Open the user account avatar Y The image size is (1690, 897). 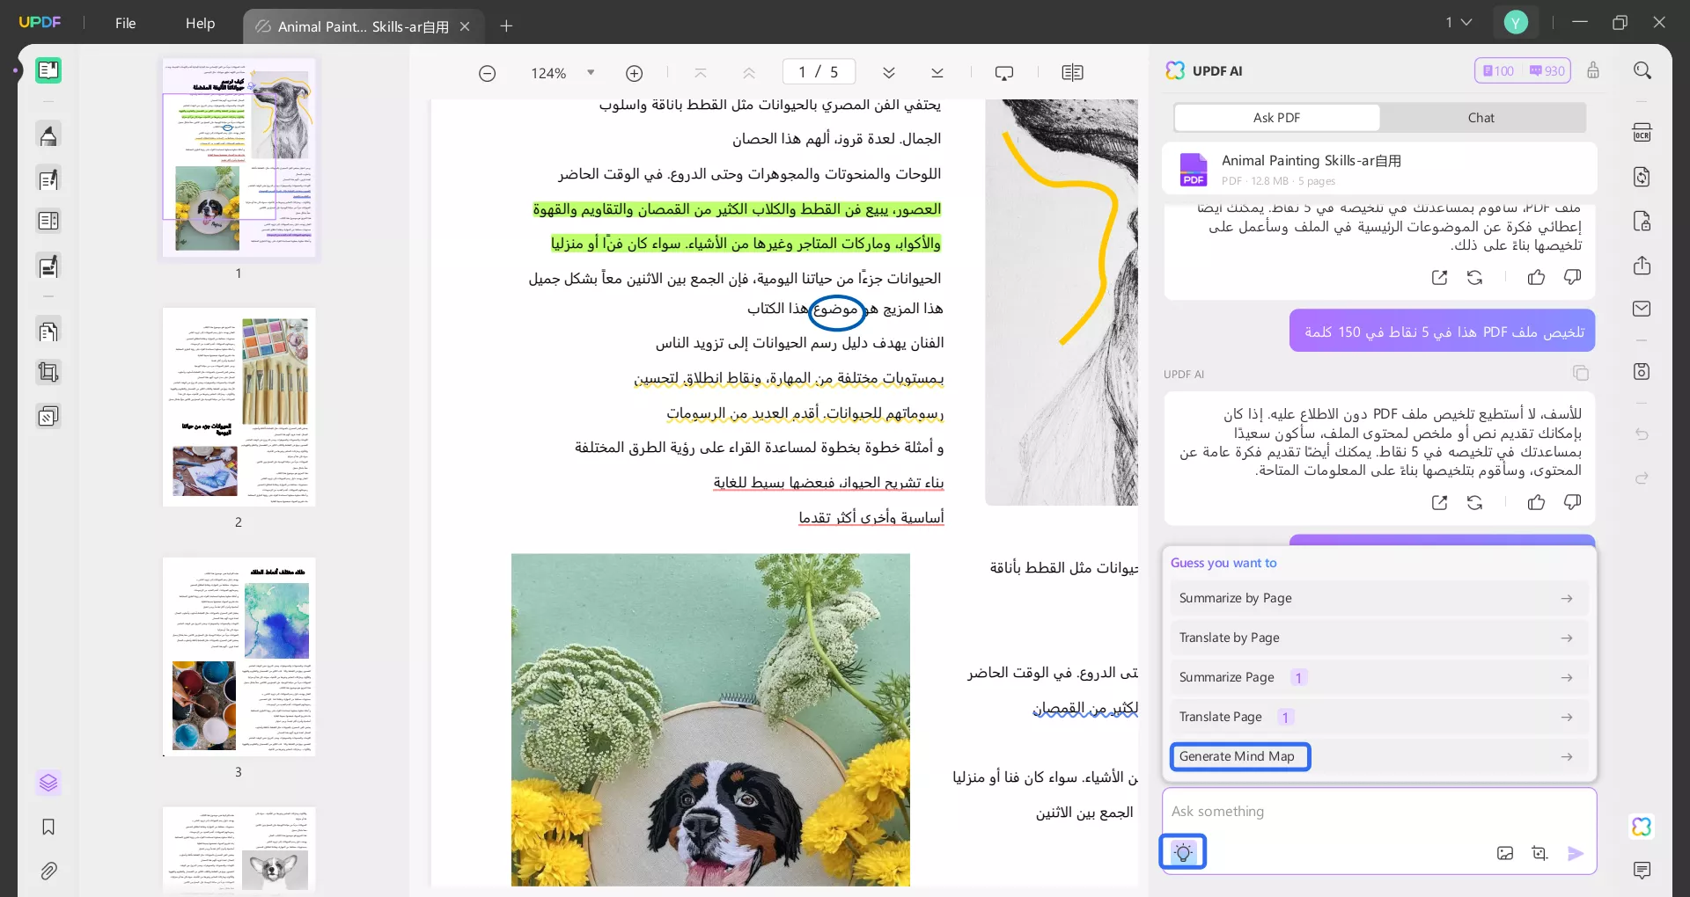click(x=1516, y=22)
